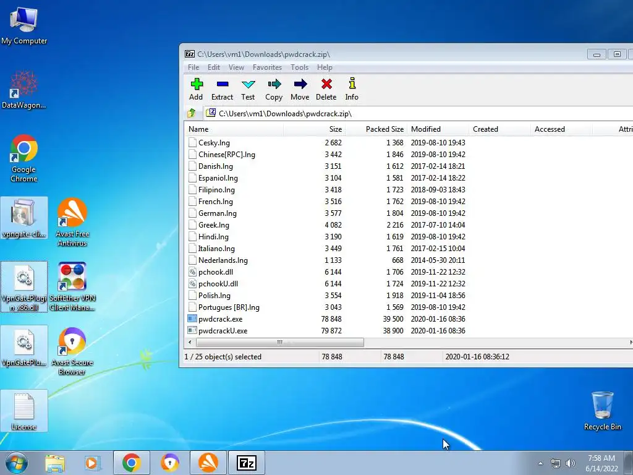Select the Polish.lng file row
The width and height of the screenshot is (633, 475).
point(408,295)
